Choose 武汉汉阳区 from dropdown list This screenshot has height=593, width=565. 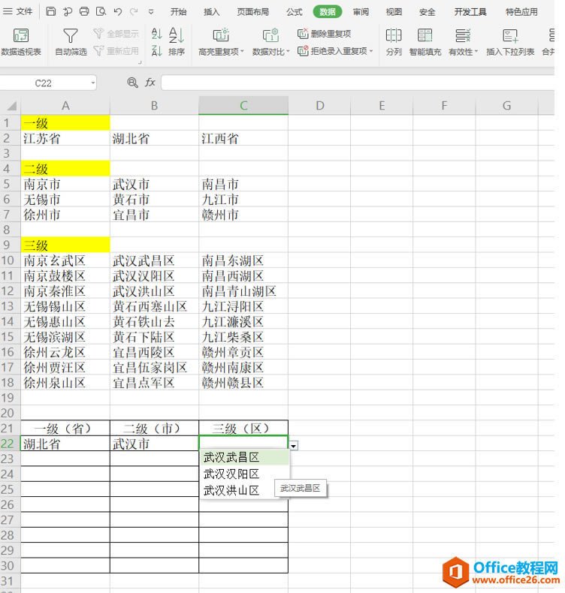(x=244, y=474)
